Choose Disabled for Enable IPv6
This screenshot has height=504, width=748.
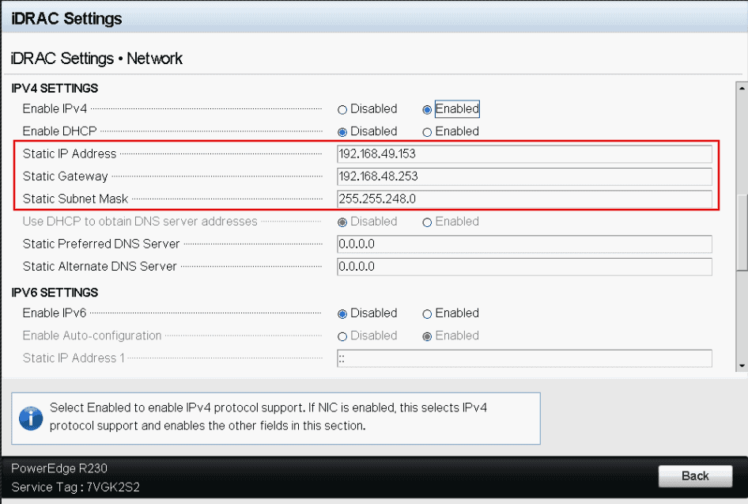[x=342, y=313]
